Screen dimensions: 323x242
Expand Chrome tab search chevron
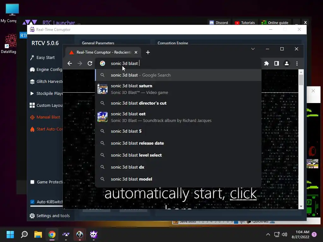click(253, 49)
